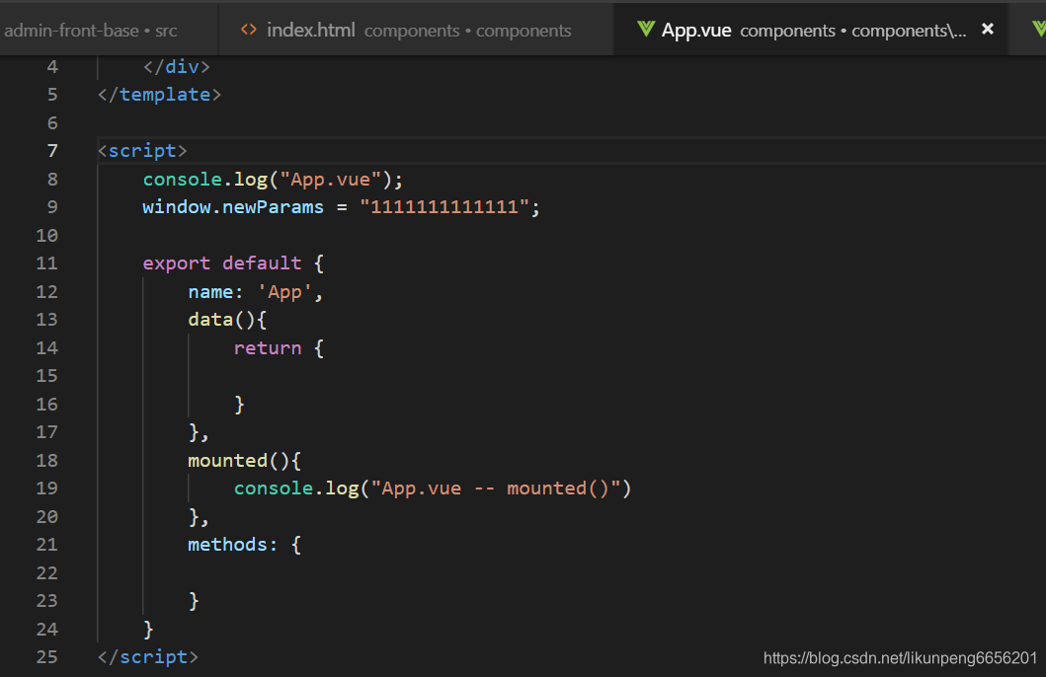1046x677 pixels.
Task: Select the App.vue editor tab
Action: pyautogui.click(x=811, y=30)
